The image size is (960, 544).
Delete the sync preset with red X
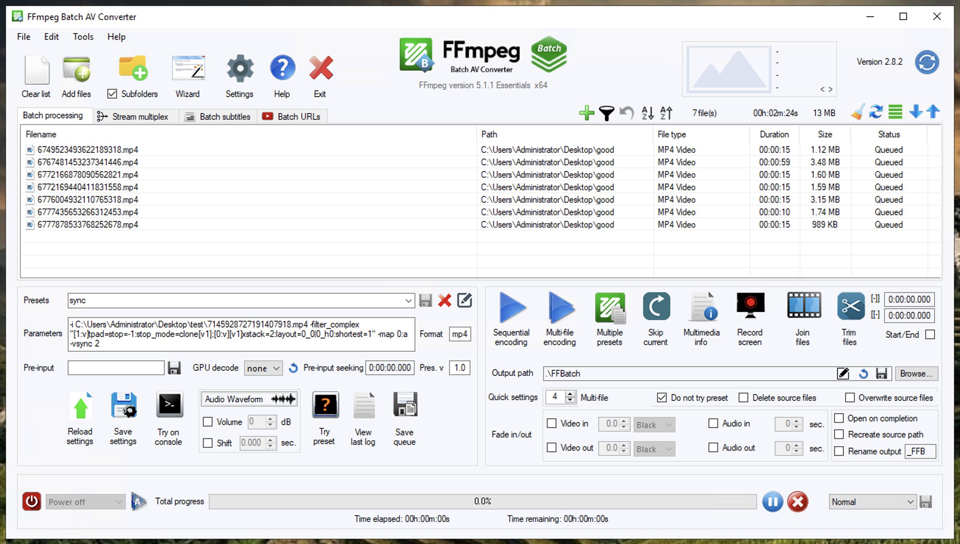click(444, 301)
